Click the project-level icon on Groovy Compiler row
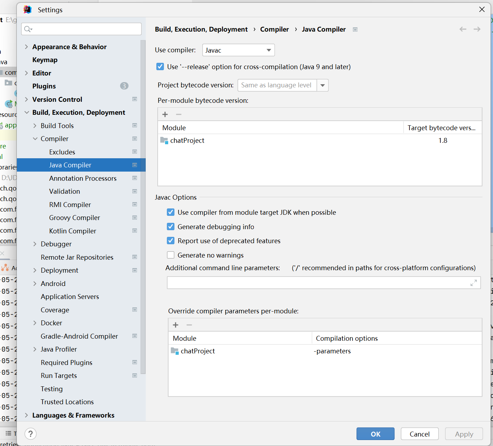The image size is (493, 446). tap(134, 218)
